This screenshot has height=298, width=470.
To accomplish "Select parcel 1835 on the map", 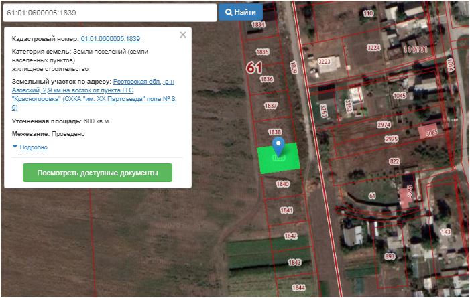I will click(x=262, y=52).
